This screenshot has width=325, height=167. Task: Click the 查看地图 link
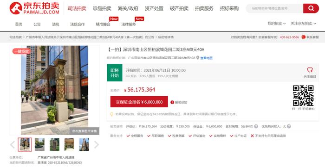pos(207,58)
